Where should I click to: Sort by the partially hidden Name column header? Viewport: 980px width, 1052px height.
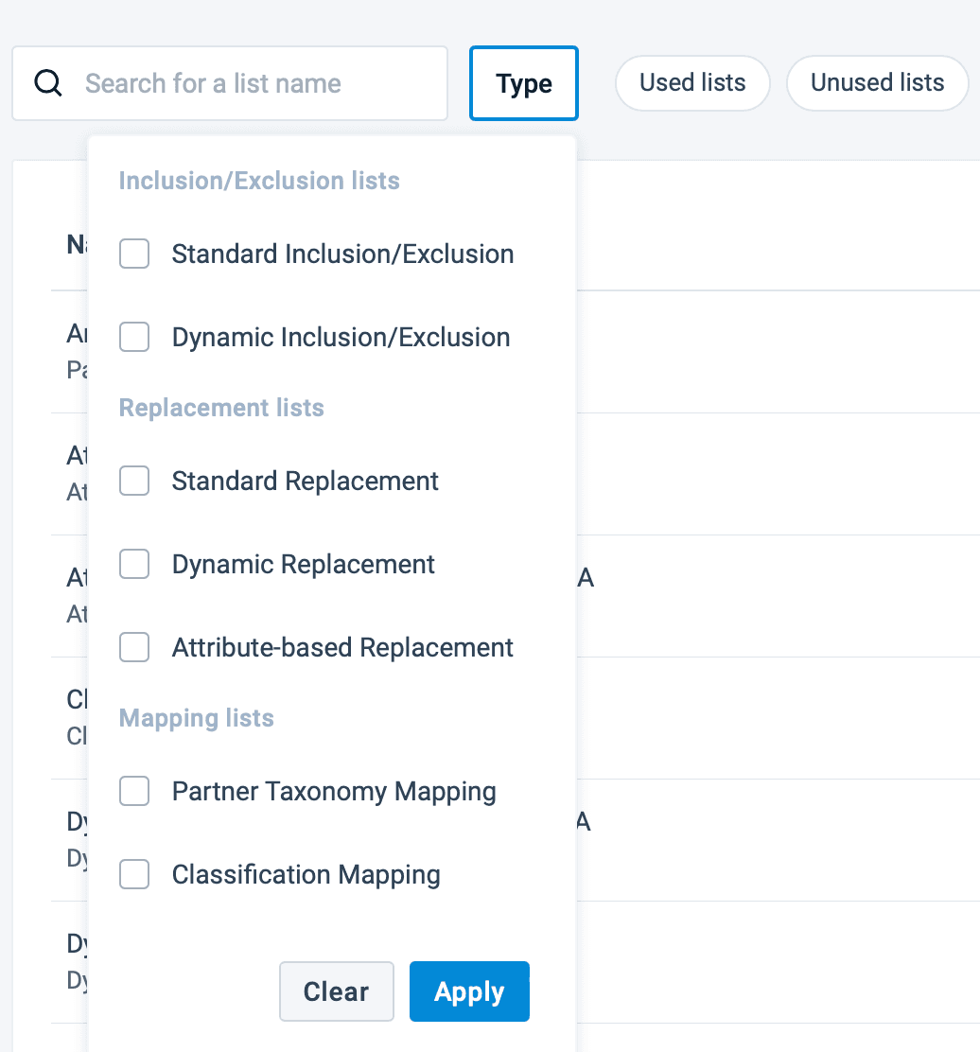pyautogui.click(x=76, y=245)
